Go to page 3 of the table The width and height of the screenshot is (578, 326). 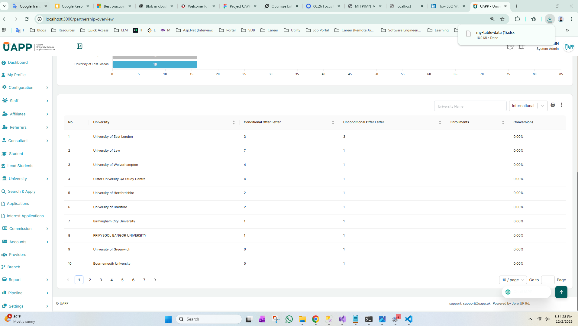pyautogui.click(x=101, y=280)
